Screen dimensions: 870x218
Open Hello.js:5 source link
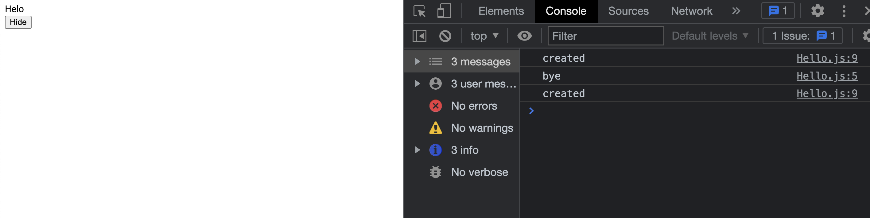coord(827,76)
